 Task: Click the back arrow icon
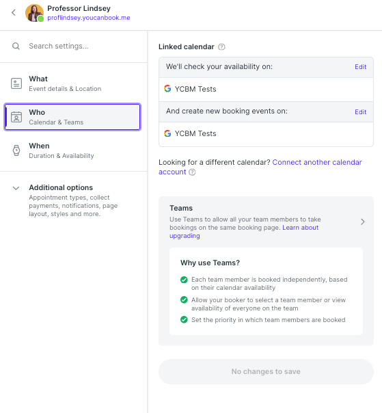point(14,12)
